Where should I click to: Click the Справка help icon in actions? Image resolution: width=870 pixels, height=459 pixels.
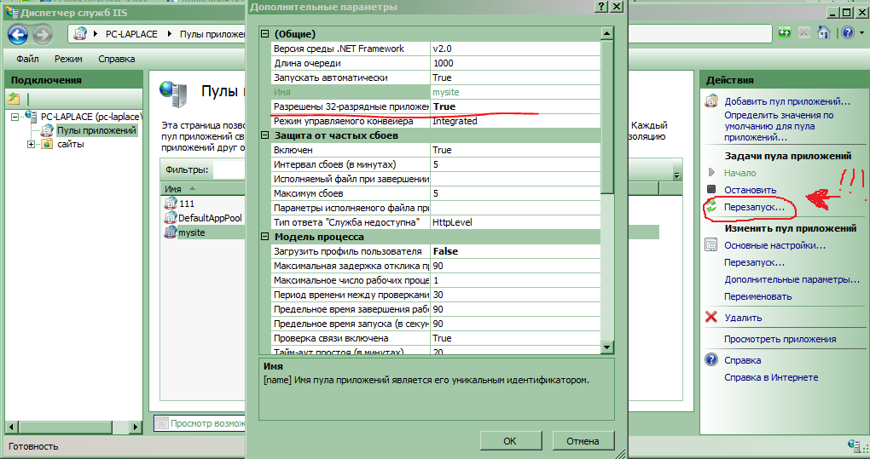[711, 360]
